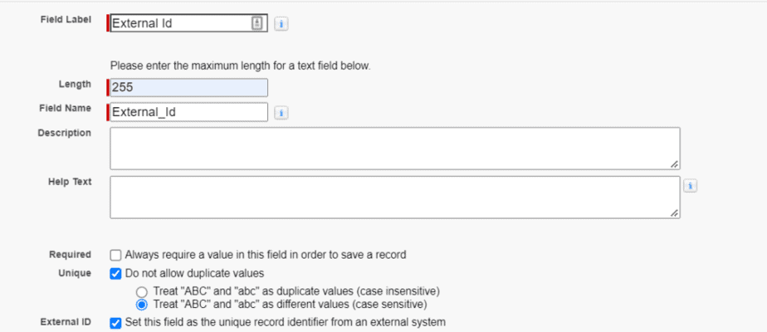Viewport: 767px width, 332px height.
Task: Click the info icon next to Field Name
Action: [x=281, y=113]
